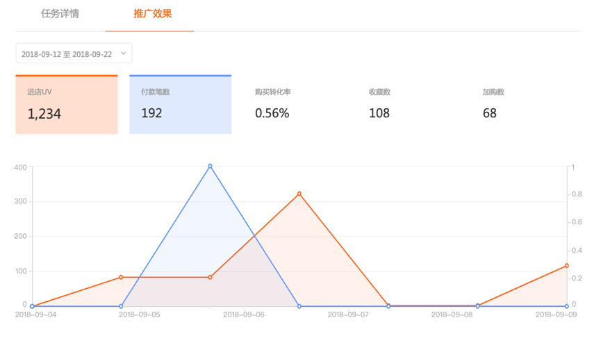Viewport: 601px width, 345px height.
Task: Click the third orange point before the rise
Action: pos(210,277)
